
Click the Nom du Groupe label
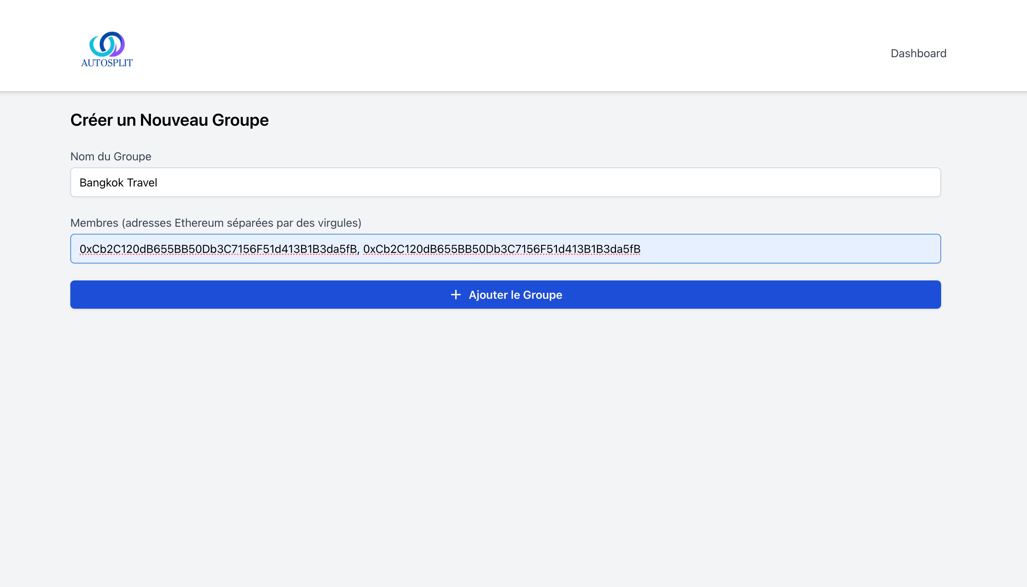111,156
